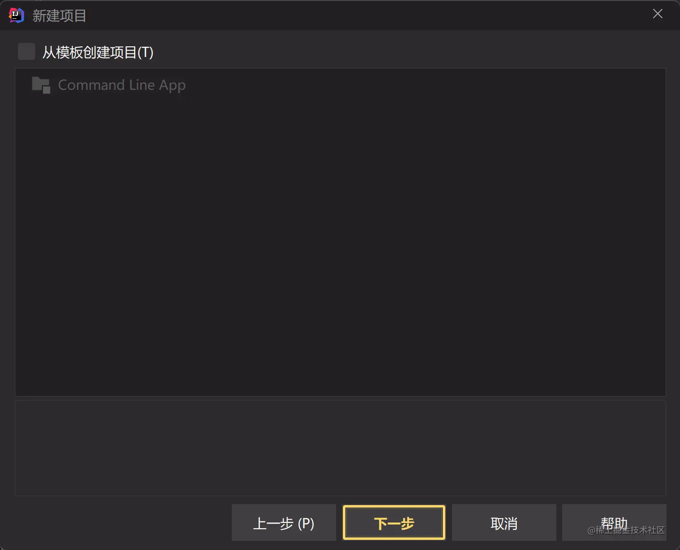Click the IntelliJ IDEA logo in title bar
Screen dimensions: 680x550
[16, 15]
